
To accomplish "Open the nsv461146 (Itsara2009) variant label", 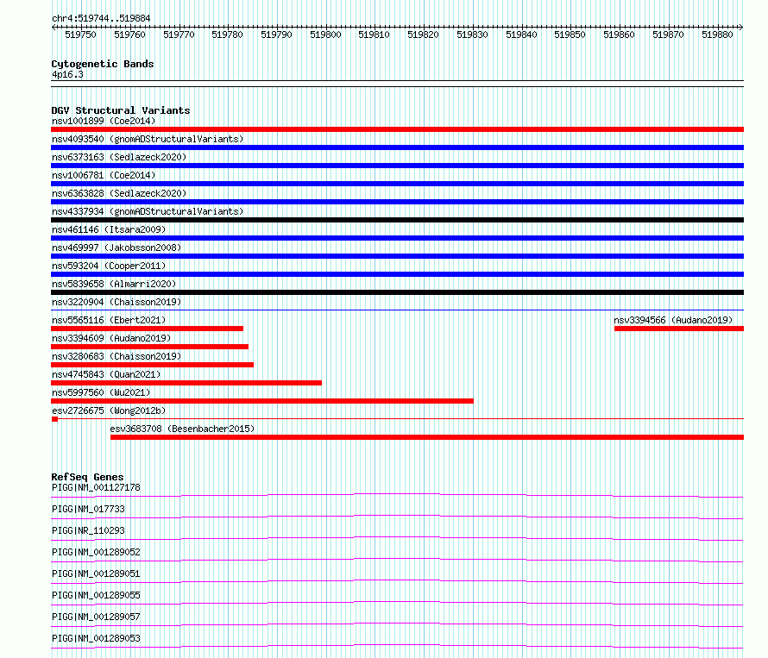I will 109,229.
